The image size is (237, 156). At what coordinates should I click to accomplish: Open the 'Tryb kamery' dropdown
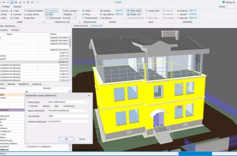[x=114, y=18]
